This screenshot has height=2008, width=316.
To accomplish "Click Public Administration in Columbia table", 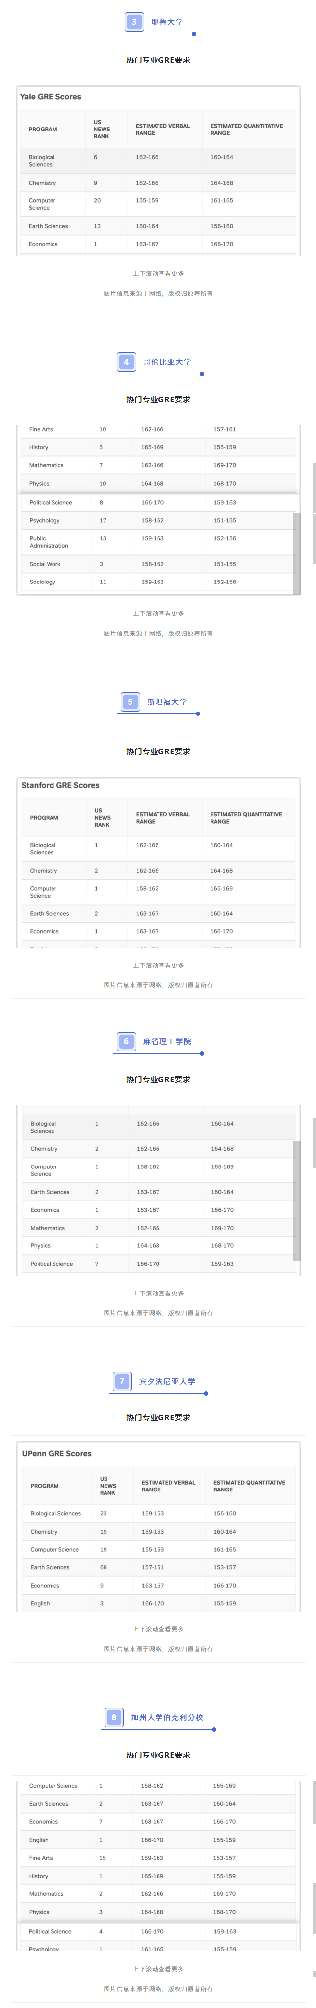I will [49, 542].
